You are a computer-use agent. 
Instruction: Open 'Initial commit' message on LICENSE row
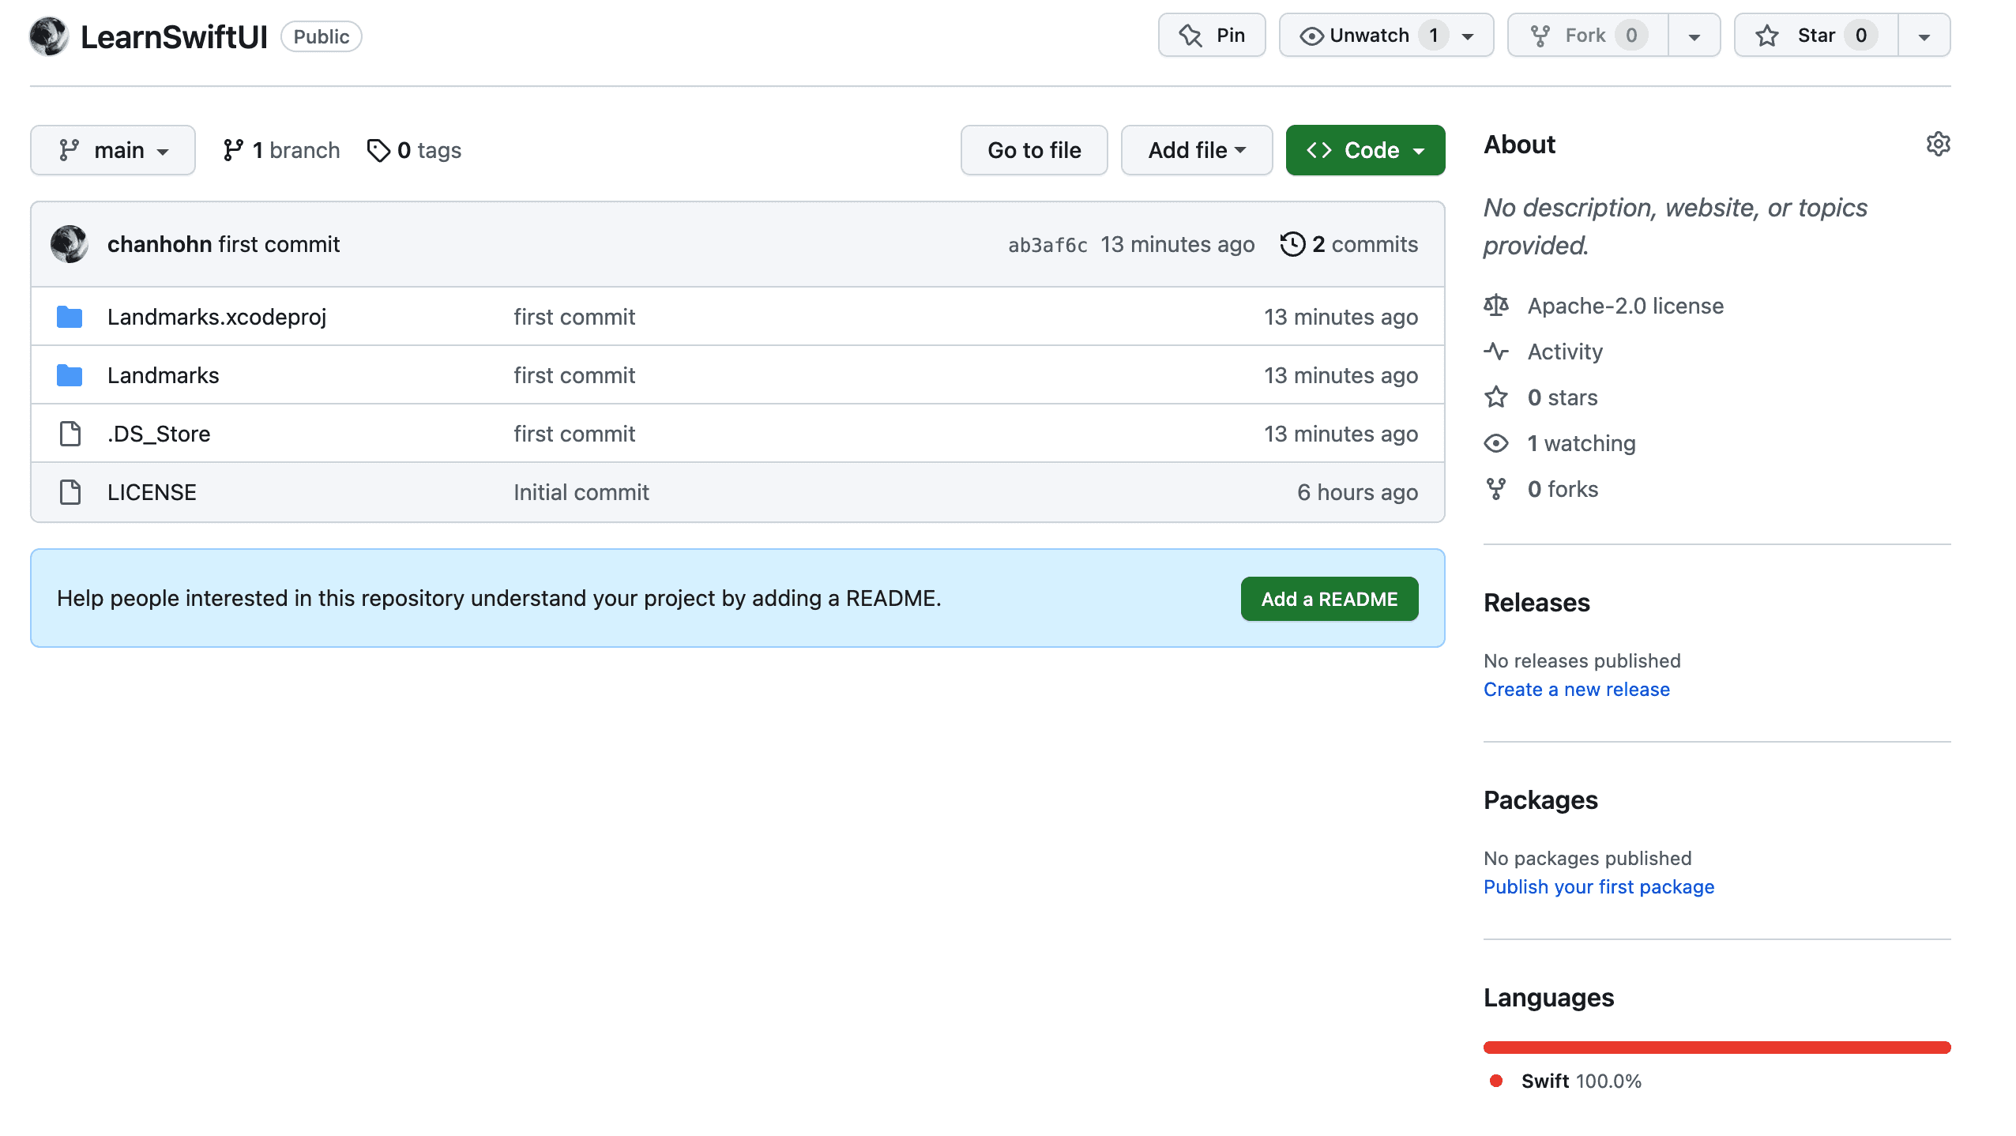[x=581, y=492]
